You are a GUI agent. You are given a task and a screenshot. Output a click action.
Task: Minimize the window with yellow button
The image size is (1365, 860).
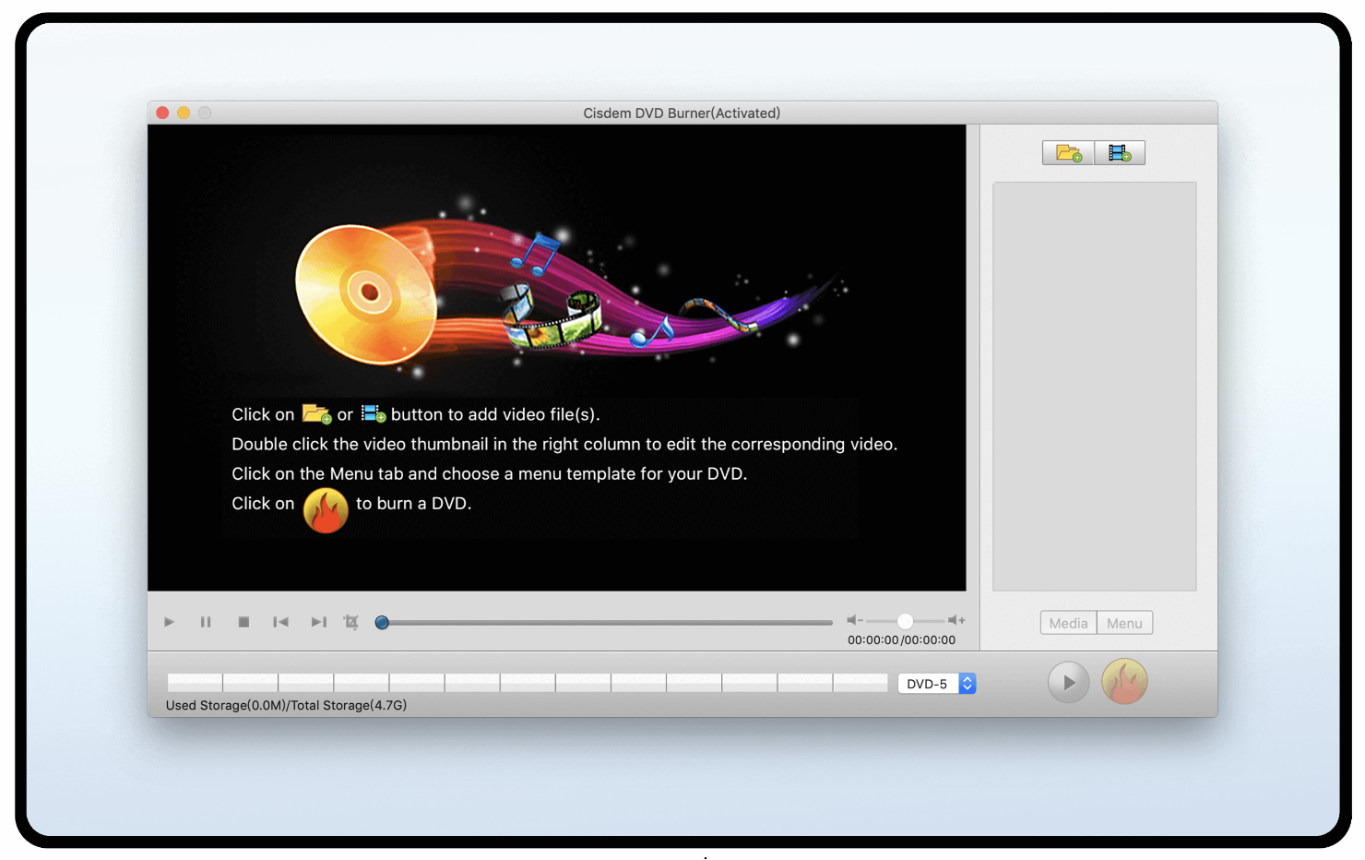184,113
